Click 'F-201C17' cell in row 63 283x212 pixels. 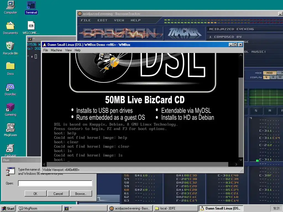(x=187, y=200)
